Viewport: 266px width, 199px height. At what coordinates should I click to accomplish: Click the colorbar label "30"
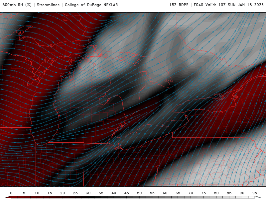coord(88,193)
